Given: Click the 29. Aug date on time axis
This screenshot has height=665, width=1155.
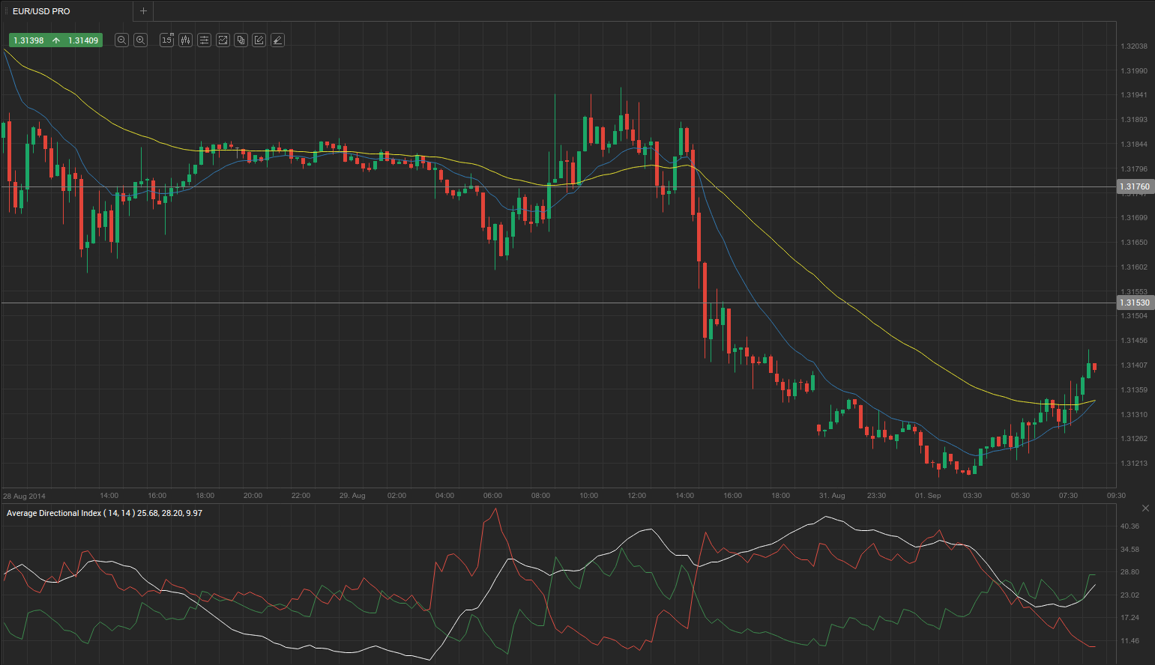Looking at the screenshot, I should (x=352, y=496).
